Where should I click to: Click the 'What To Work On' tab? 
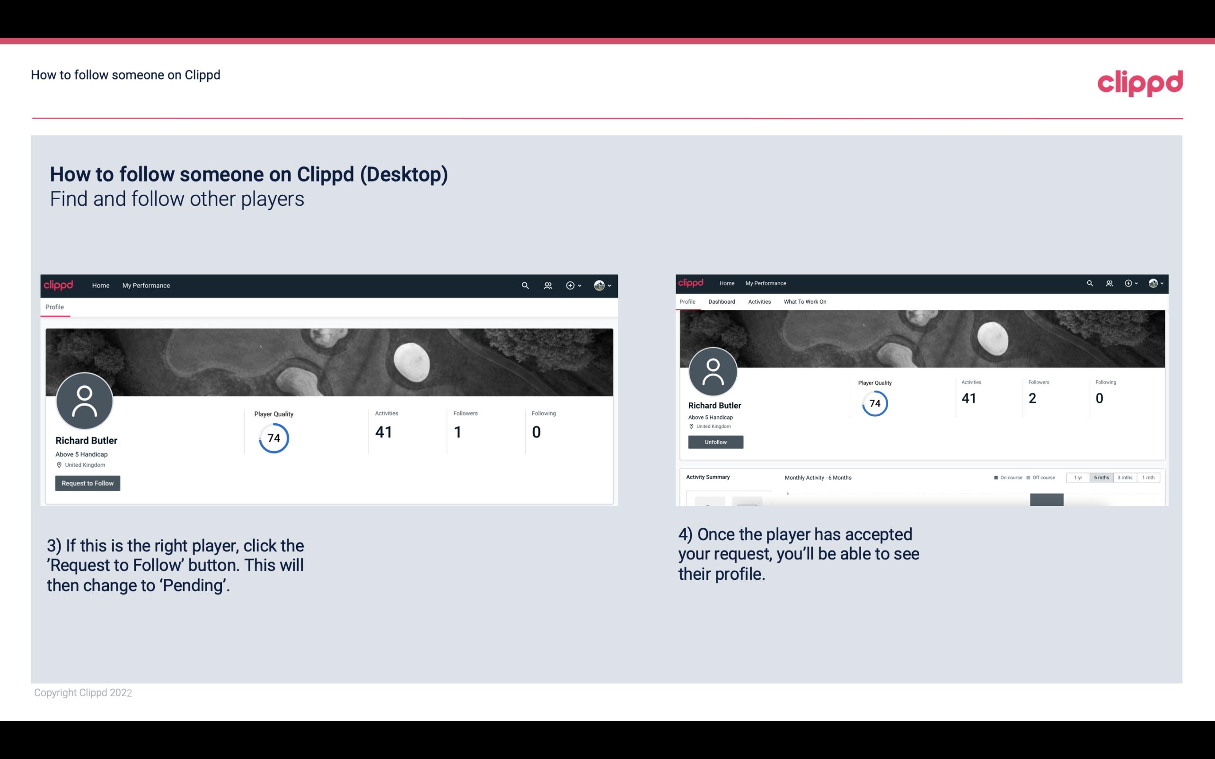[x=804, y=302]
